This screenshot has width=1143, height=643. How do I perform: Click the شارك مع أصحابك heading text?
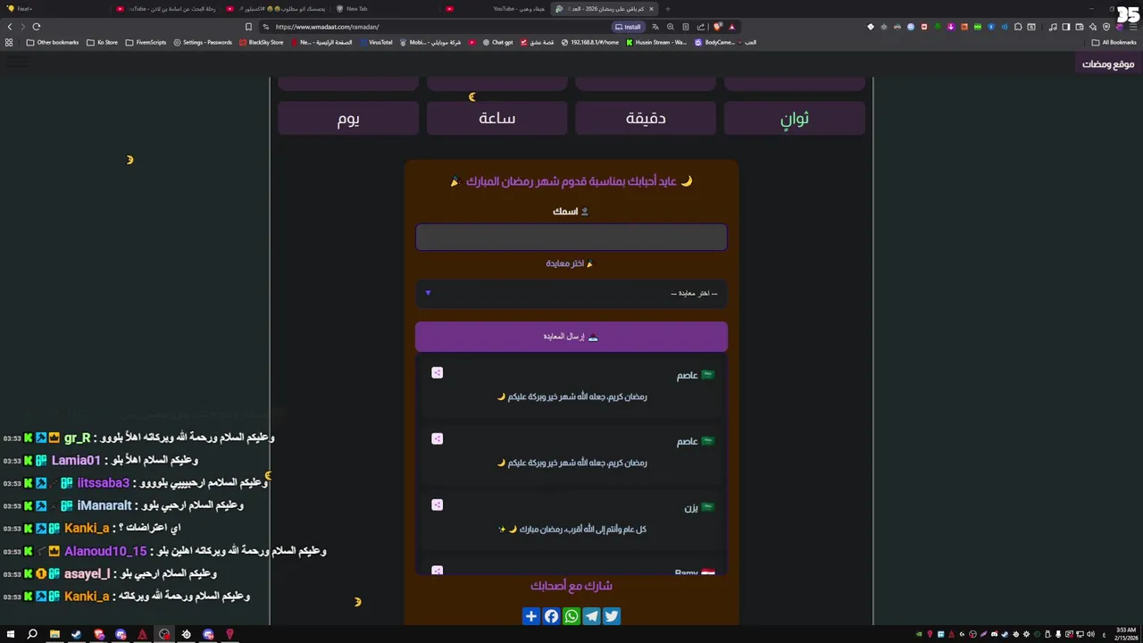pyautogui.click(x=571, y=586)
